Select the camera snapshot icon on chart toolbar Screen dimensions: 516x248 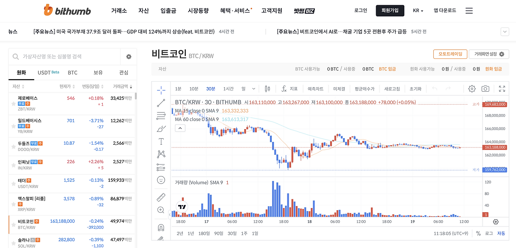(x=485, y=88)
